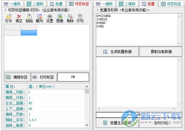Image resolution: width=185 pixels, height=131 pixels.
Task: Click scroll-down arrow of property list
Action: tap(87, 125)
